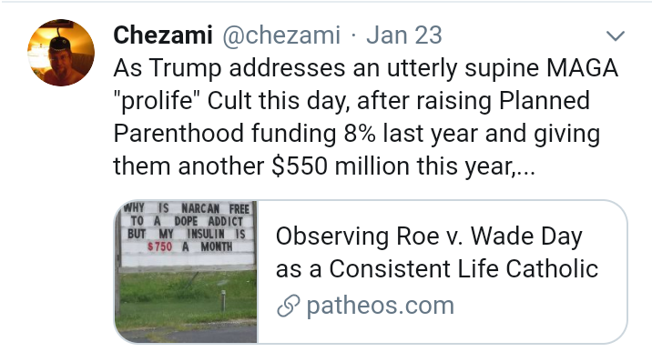Expand the truncated tweet at the trailing ellipsis
This screenshot has width=652, height=362.
[x=525, y=167]
